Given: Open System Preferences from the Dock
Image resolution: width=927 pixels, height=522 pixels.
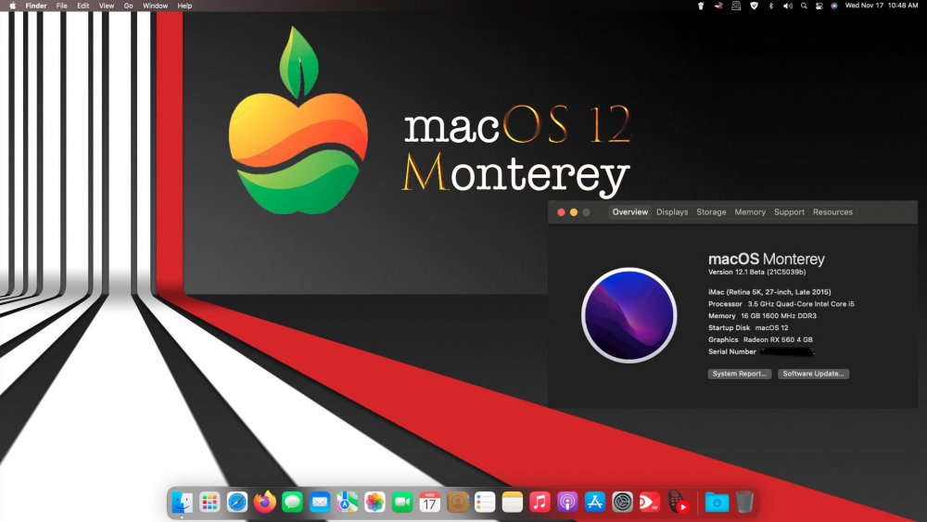Looking at the screenshot, I should point(623,503).
